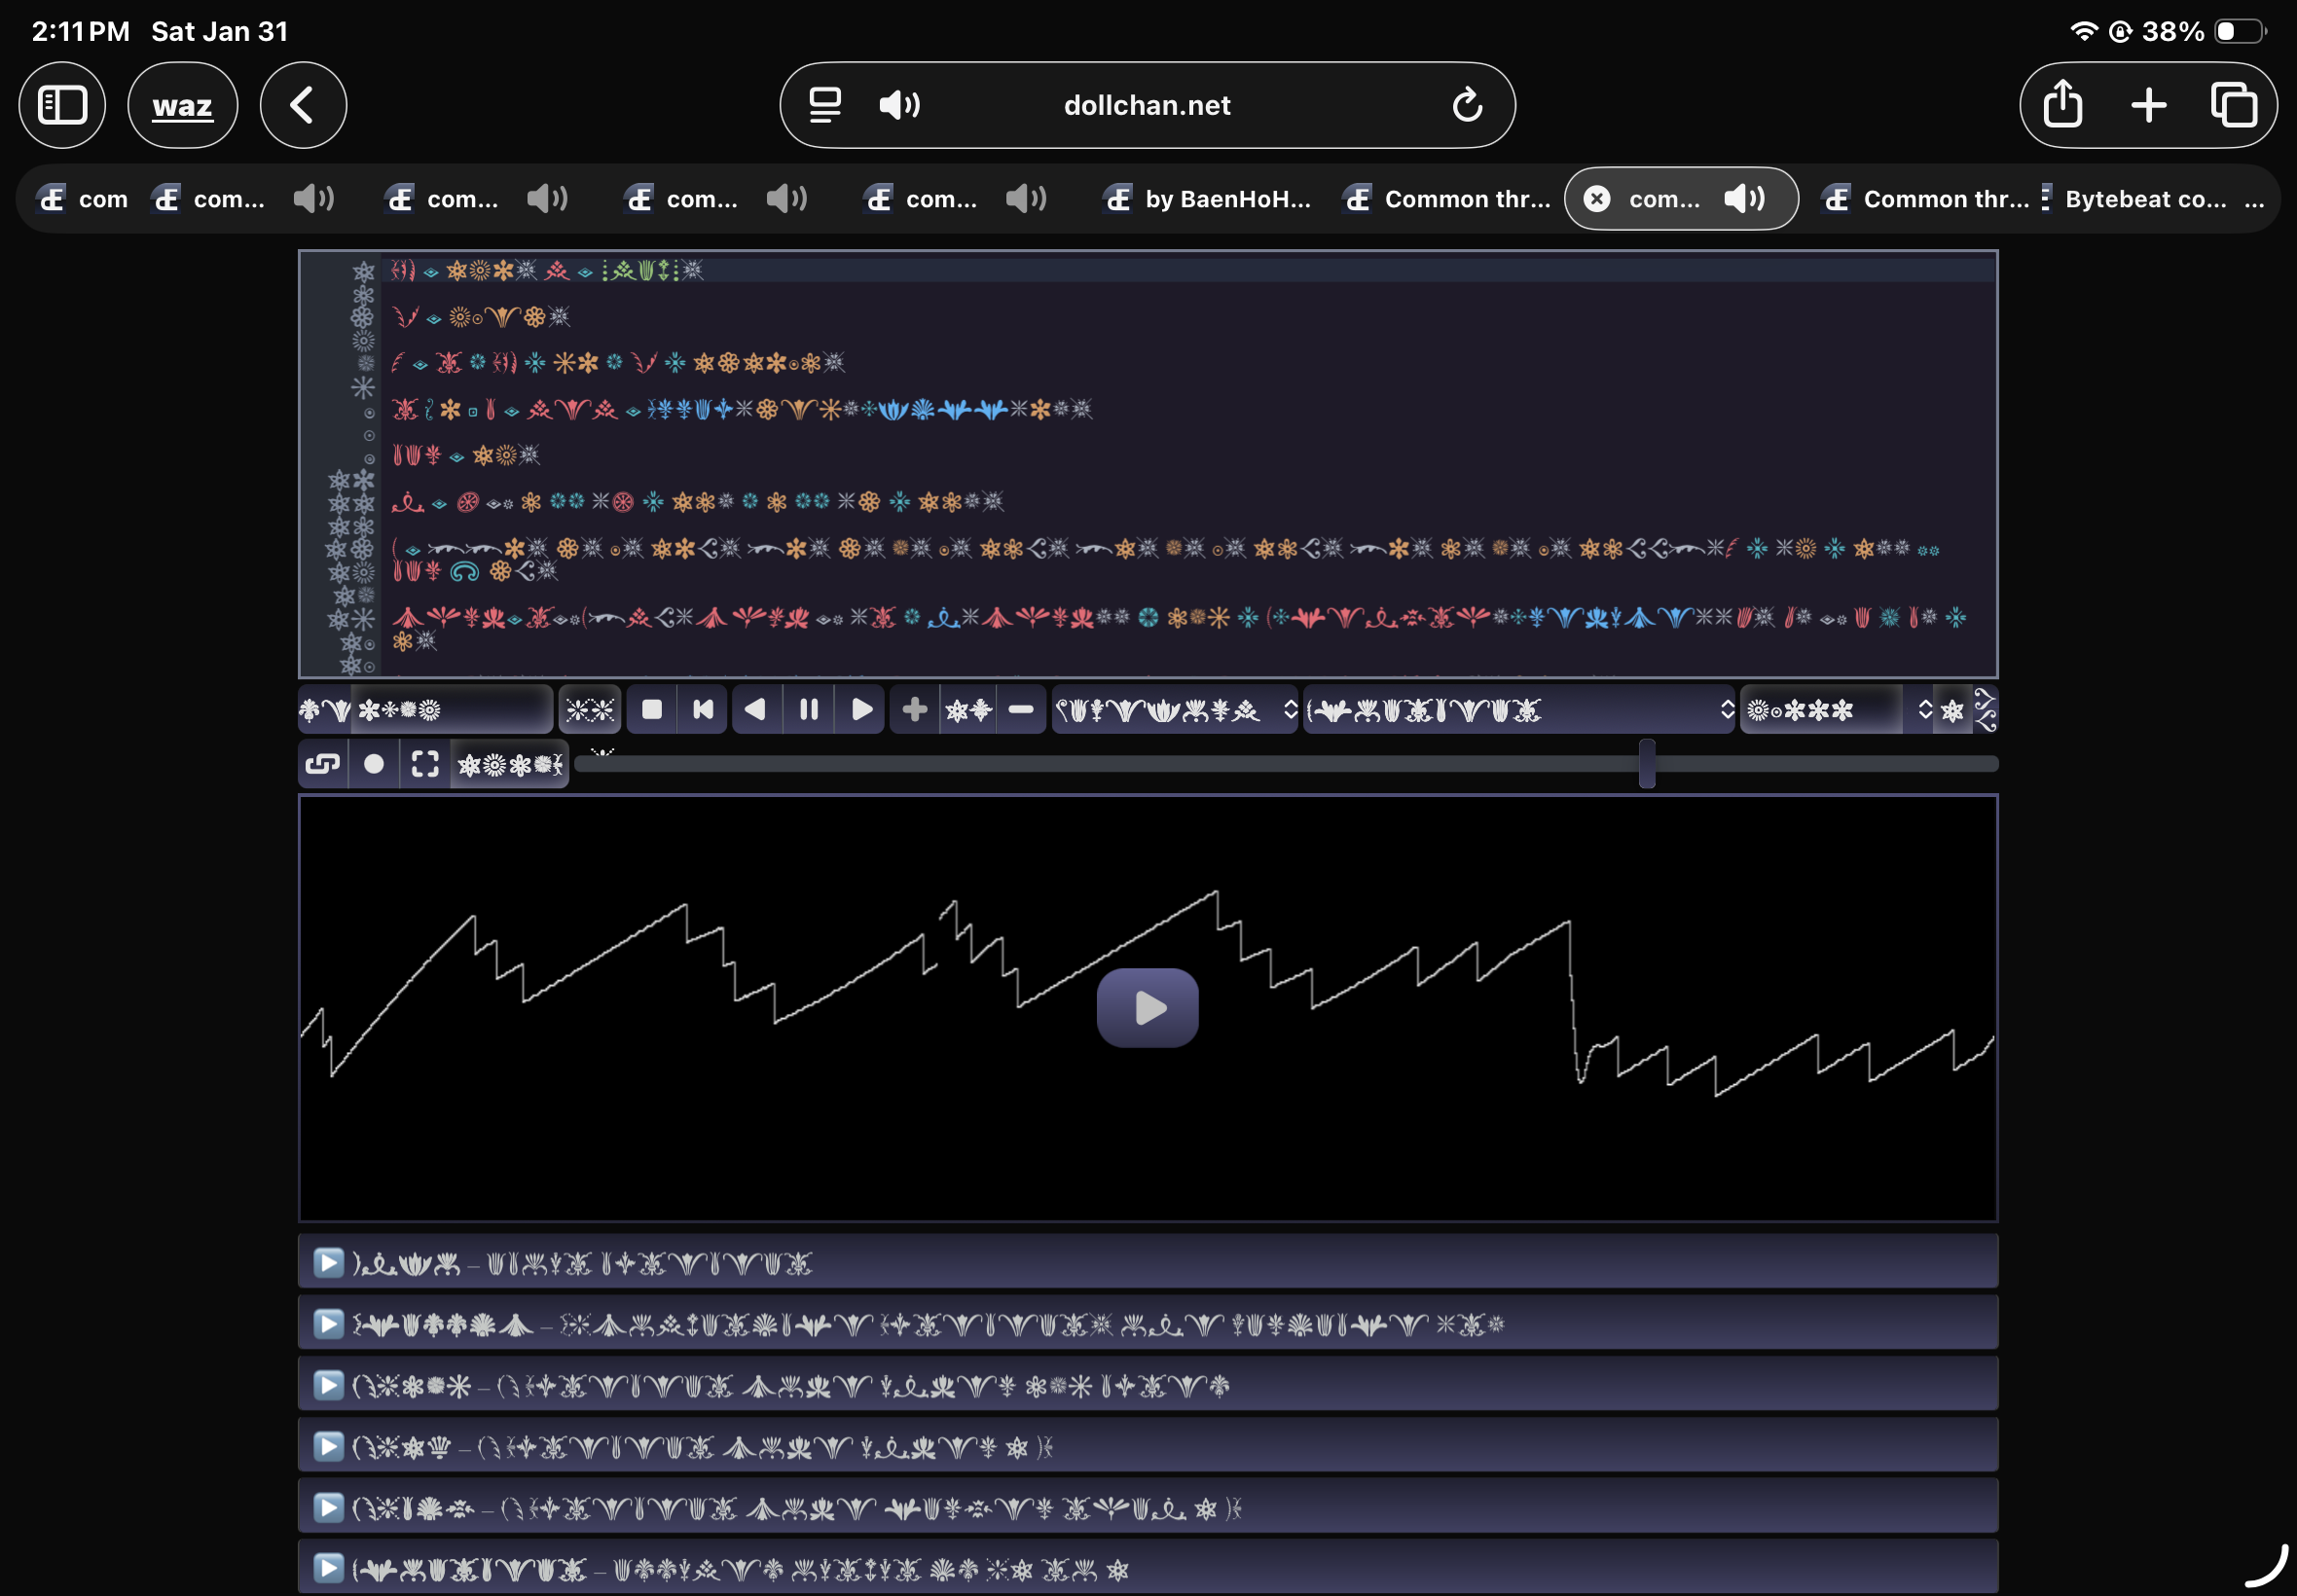The image size is (2297, 1596).
Task: Click the reverse play triangle button
Action: [756, 710]
